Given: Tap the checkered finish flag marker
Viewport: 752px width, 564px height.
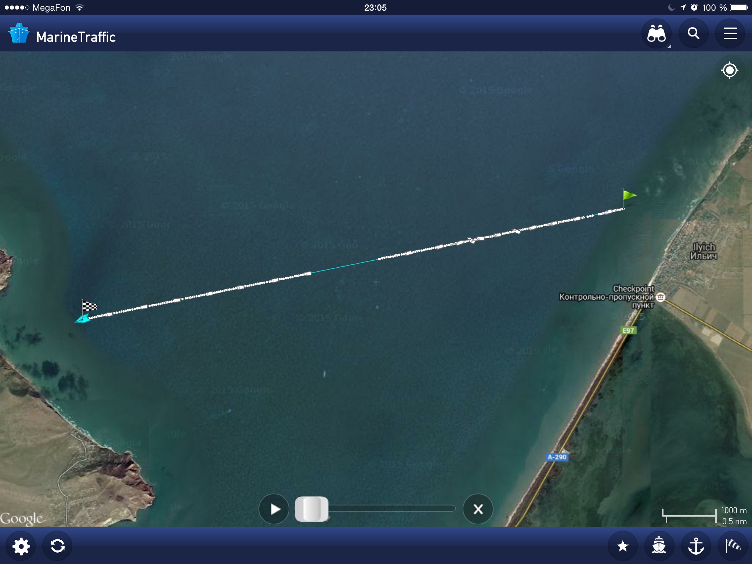Looking at the screenshot, I should (89, 307).
